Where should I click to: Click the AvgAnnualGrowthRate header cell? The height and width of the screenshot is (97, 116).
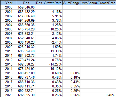(x=98, y=3)
